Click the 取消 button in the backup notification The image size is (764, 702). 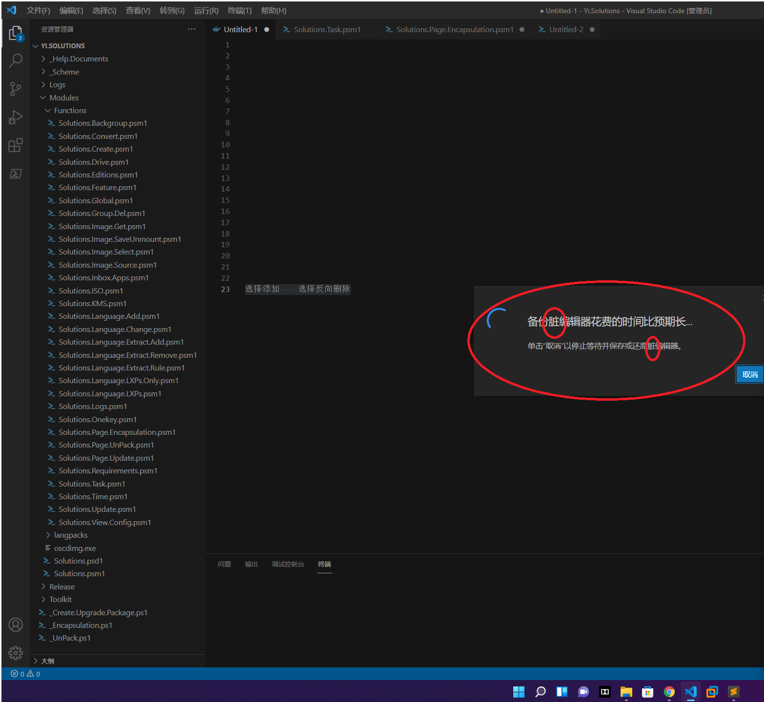(749, 374)
